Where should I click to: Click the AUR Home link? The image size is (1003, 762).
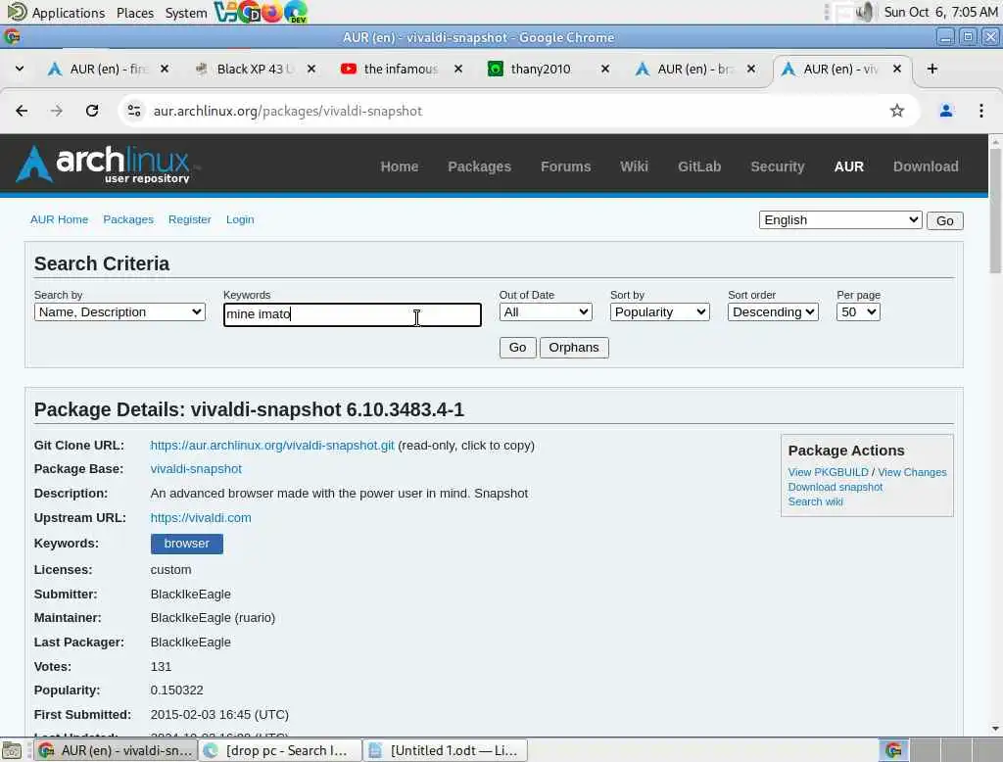[59, 219]
